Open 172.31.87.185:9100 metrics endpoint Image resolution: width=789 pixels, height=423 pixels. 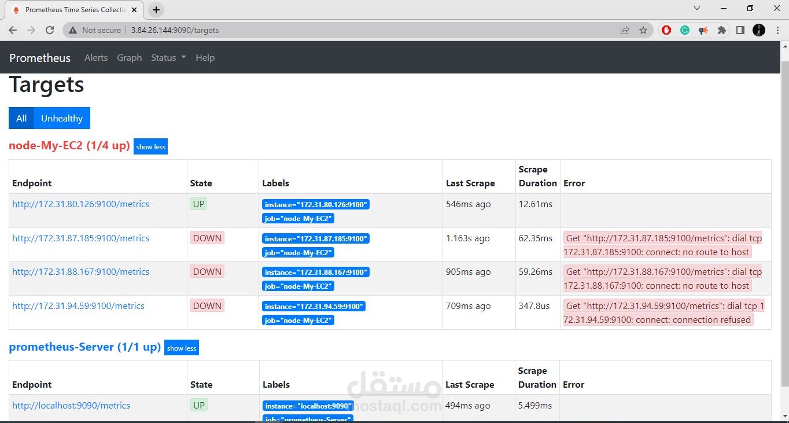pyautogui.click(x=81, y=238)
